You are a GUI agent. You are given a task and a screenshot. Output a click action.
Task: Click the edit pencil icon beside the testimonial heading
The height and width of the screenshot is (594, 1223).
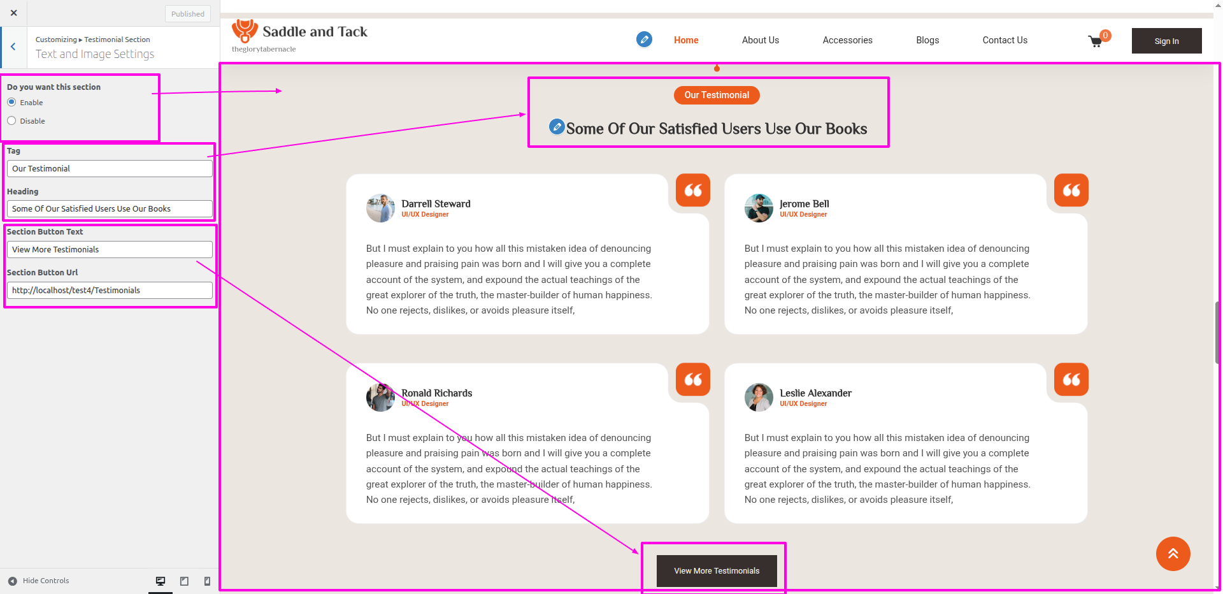[x=557, y=127]
